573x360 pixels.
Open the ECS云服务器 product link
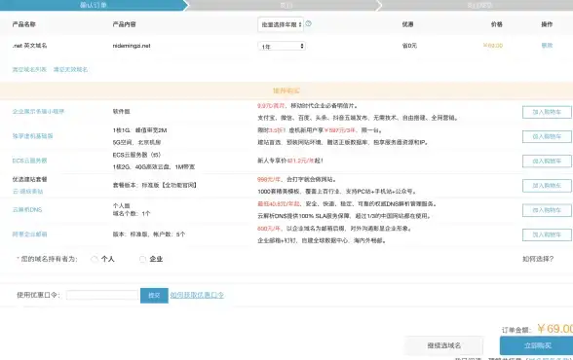(x=29, y=161)
